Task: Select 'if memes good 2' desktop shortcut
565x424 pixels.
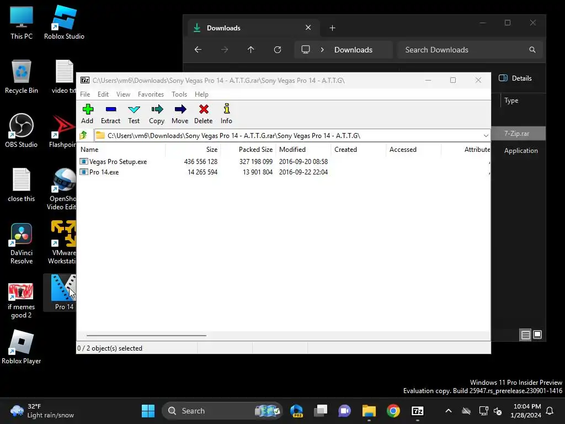Action: (x=22, y=300)
